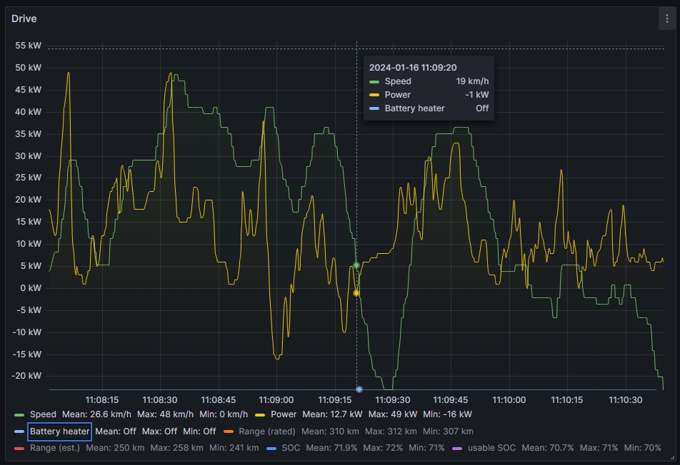
Task: Click the purple usable SOC color swatch
Action: pos(457,448)
